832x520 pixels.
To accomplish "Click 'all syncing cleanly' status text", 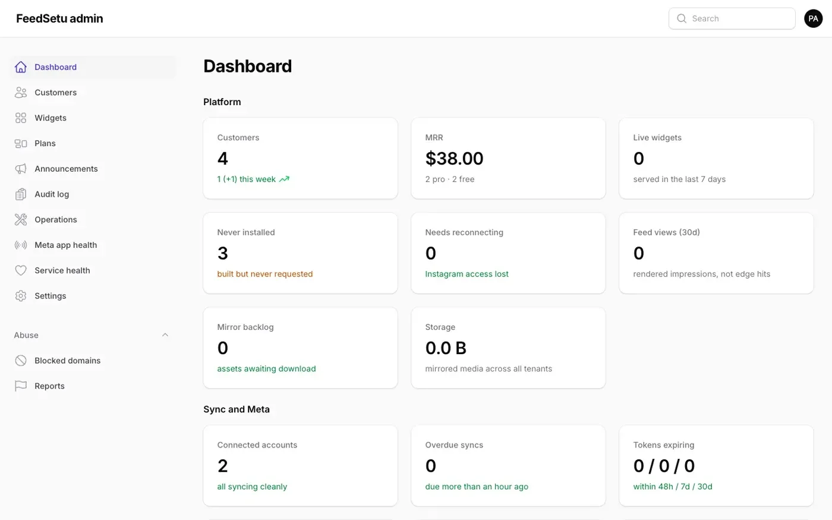I will 252,487.
